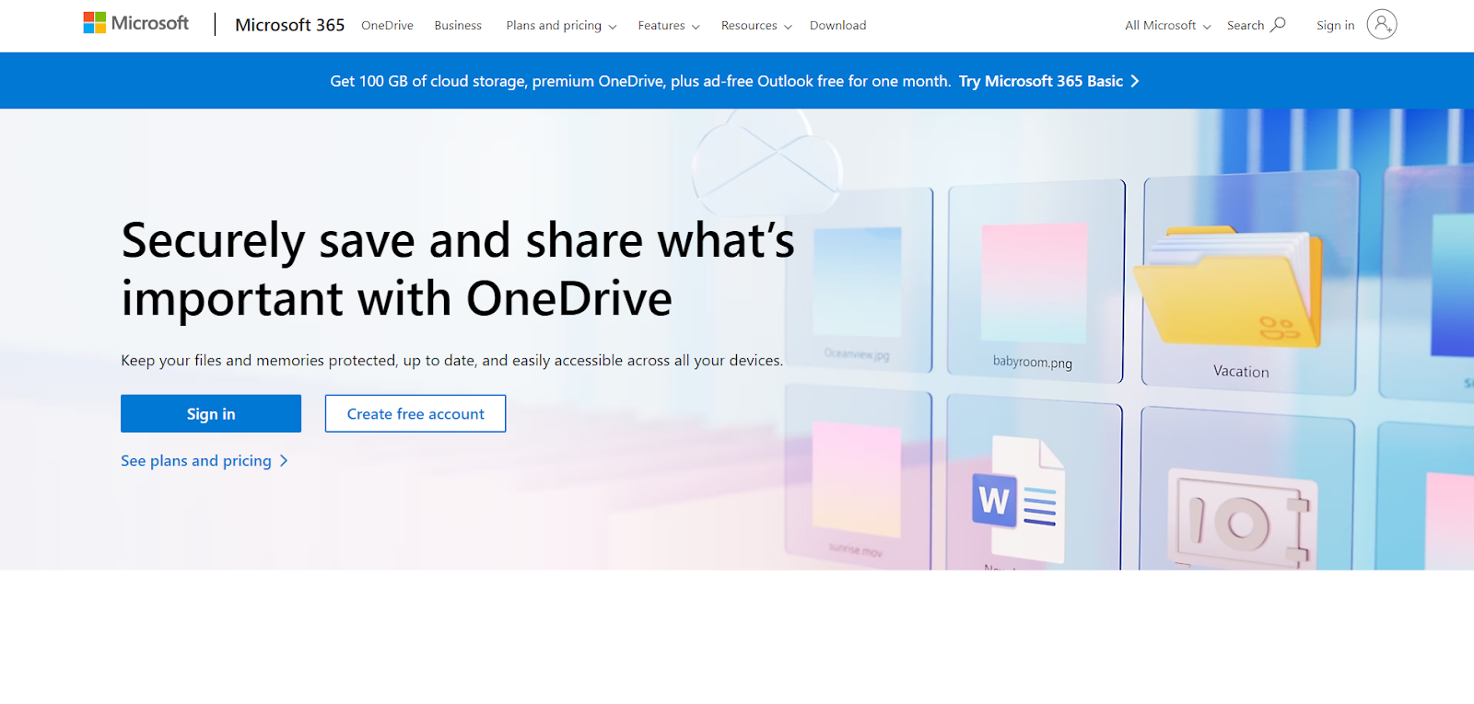Image resolution: width=1474 pixels, height=704 pixels.
Task: Expand the Features menu
Action: 669,26
